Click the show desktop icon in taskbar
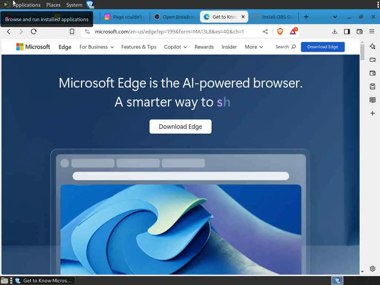Viewport: 380px width, 285px height. click(4, 281)
